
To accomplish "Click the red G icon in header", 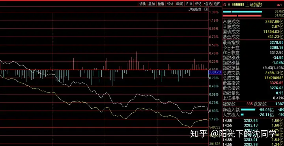I will tap(224, 5).
